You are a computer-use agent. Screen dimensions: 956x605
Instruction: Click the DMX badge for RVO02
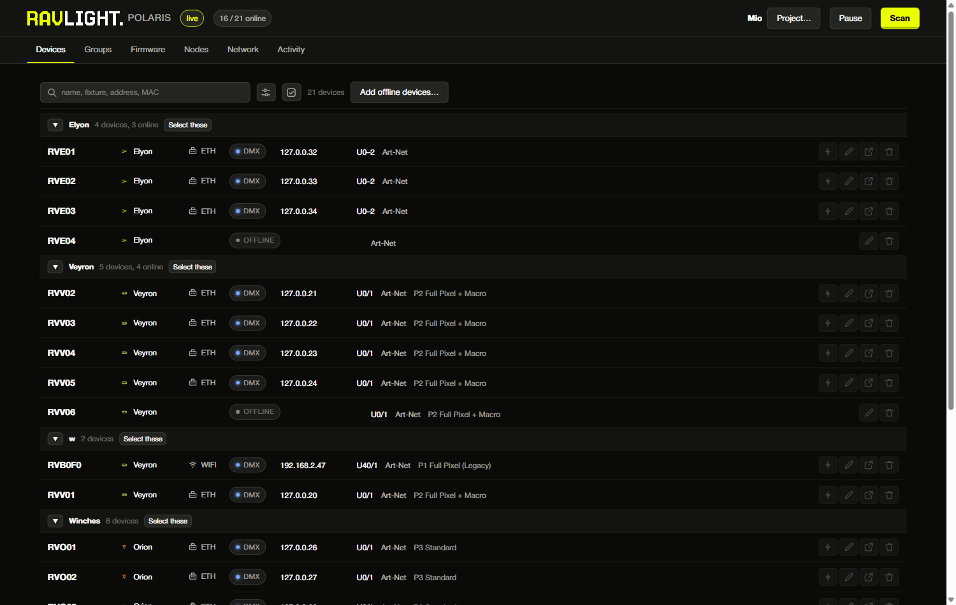click(x=247, y=576)
